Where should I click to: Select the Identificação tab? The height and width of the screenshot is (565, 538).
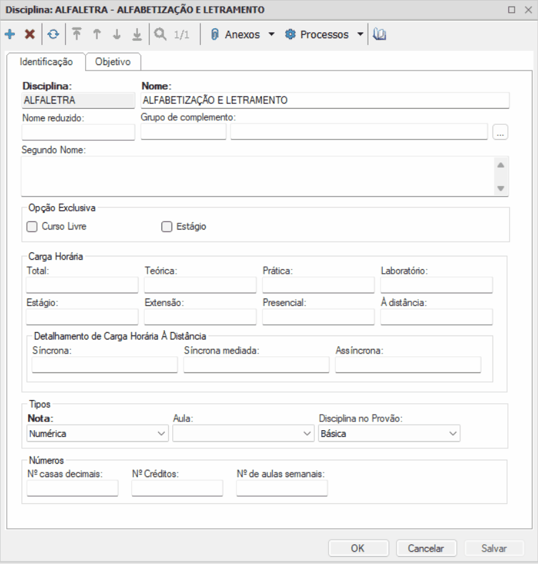tap(46, 61)
